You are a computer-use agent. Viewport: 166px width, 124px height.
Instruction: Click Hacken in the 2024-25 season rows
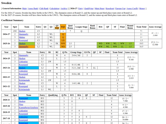pos(22,58)
